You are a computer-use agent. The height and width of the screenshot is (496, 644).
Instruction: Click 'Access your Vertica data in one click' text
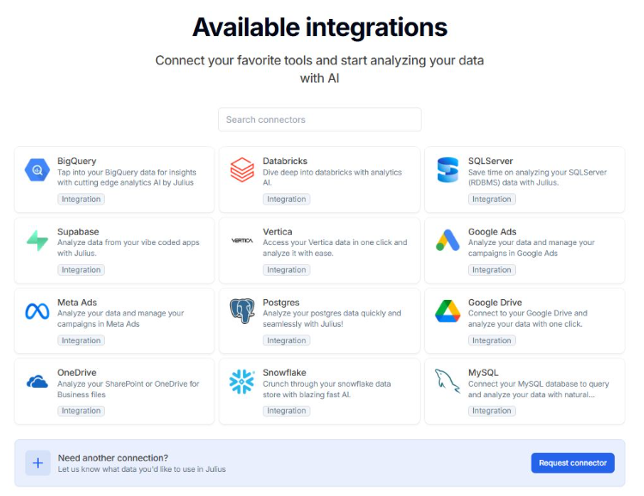(335, 248)
